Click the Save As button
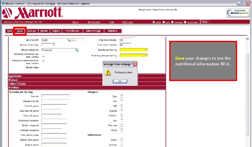This screenshot has width=252, height=147. (x=32, y=31)
